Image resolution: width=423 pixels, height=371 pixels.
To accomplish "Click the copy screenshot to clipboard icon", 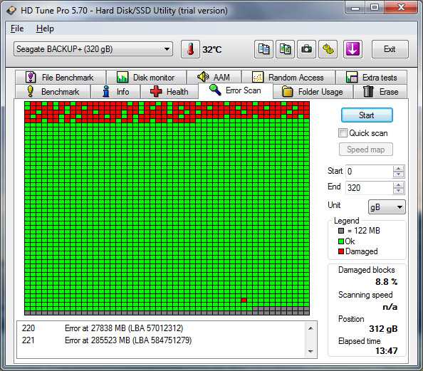I will [285, 49].
